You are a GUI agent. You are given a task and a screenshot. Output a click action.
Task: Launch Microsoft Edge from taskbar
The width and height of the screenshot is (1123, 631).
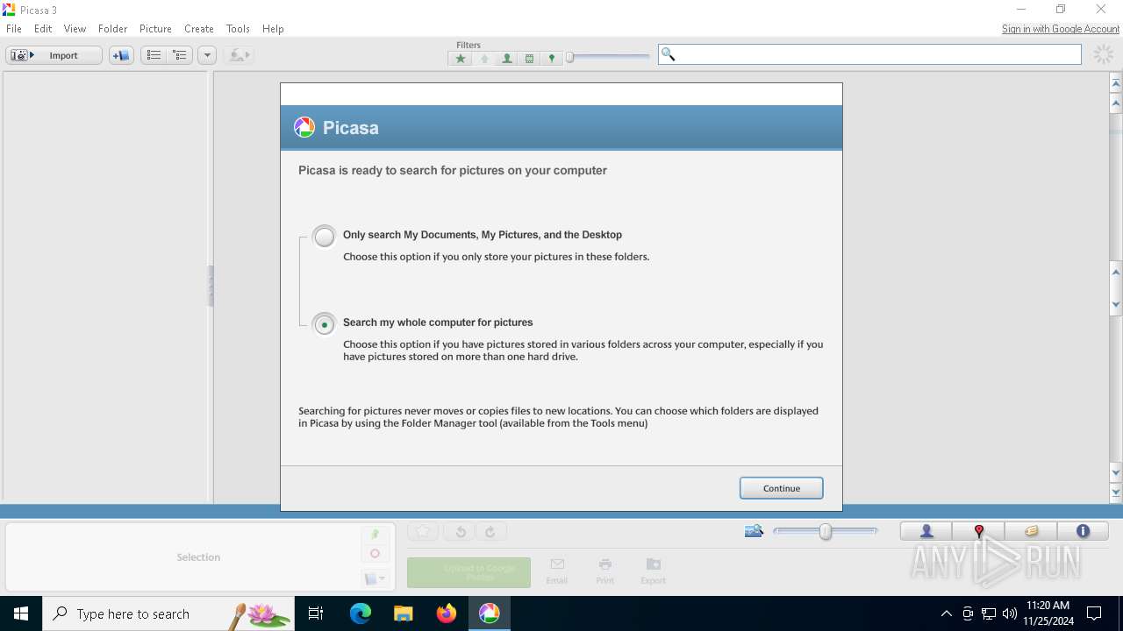click(x=360, y=613)
